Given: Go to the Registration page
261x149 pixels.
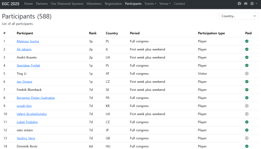Looking at the screenshot, I should coord(113,4).
